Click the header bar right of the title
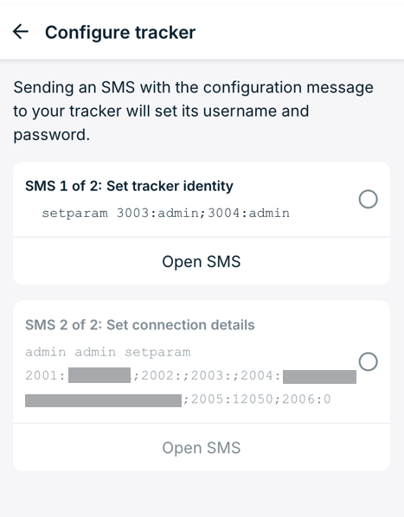404x517 pixels. pos(298,32)
